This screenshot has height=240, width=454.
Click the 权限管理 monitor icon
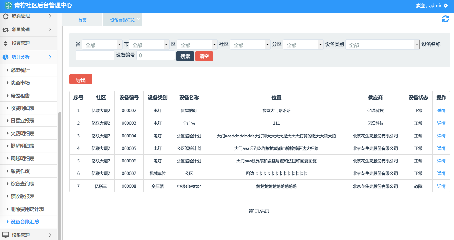[6, 235]
